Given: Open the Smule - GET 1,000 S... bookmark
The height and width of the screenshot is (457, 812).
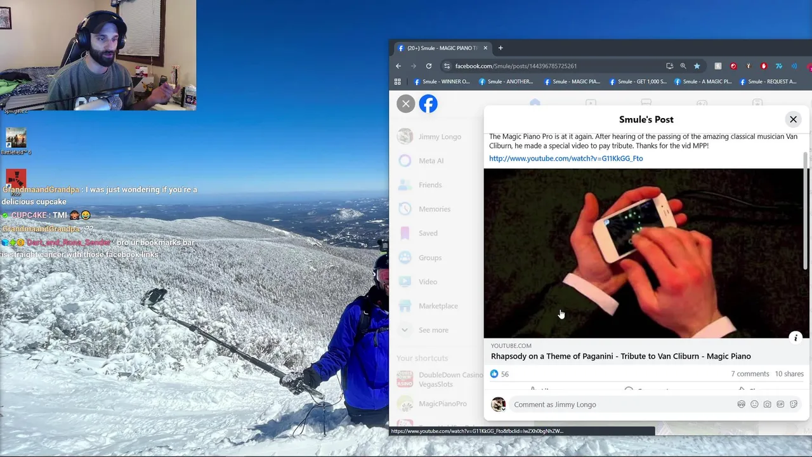Looking at the screenshot, I should [x=638, y=81].
